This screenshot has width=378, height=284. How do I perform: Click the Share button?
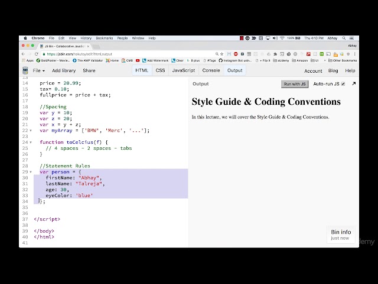[x=89, y=70]
